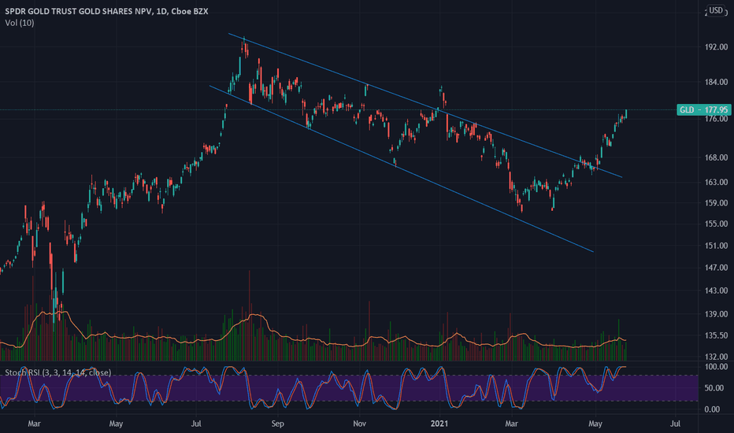The width and height of the screenshot is (734, 433).
Task: Click the 147.00 price axis label
Action: pos(716,268)
